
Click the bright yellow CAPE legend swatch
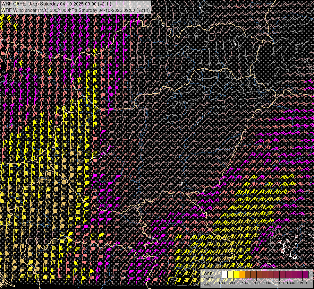tap(236, 275)
